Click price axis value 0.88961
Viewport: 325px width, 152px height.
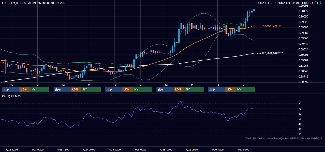pyautogui.click(x=303, y=66)
